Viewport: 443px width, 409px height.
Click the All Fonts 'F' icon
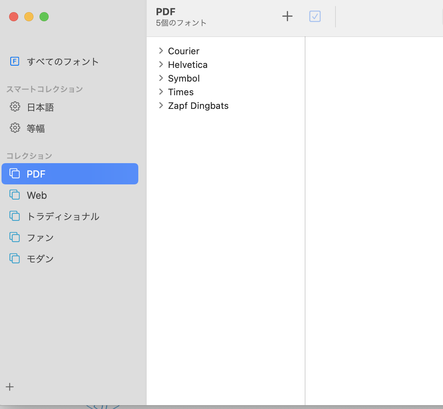(x=14, y=61)
